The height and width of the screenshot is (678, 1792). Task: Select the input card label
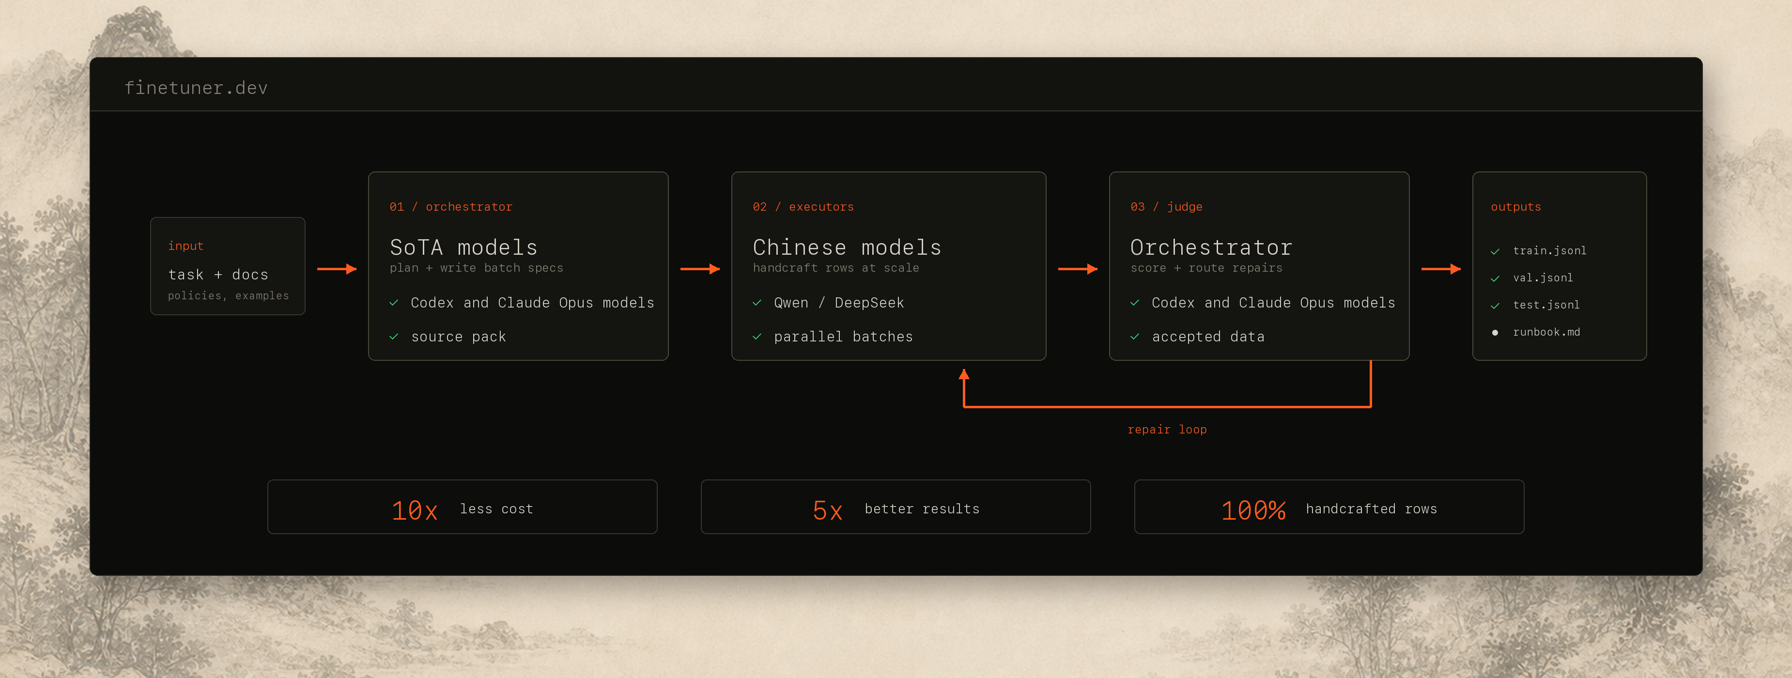click(186, 246)
